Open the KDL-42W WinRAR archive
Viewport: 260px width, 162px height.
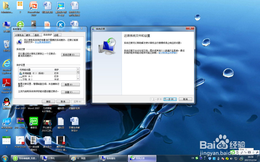20,123
